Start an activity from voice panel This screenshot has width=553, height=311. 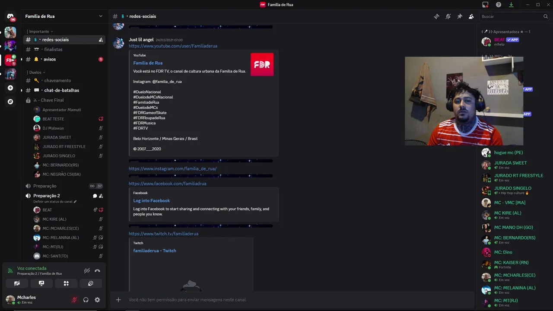point(66,283)
